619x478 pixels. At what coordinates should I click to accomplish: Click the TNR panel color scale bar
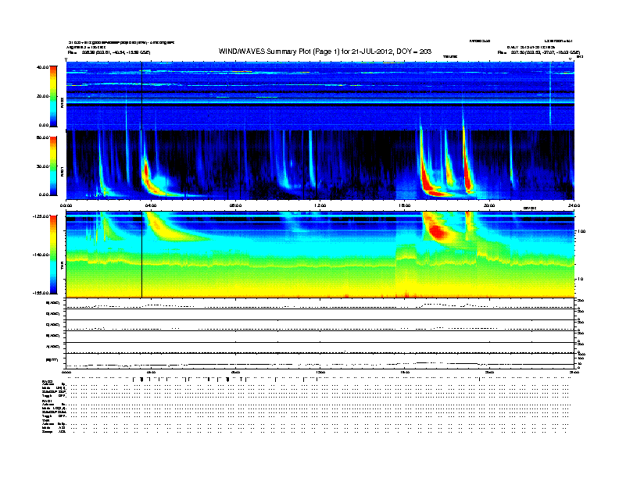point(53,255)
